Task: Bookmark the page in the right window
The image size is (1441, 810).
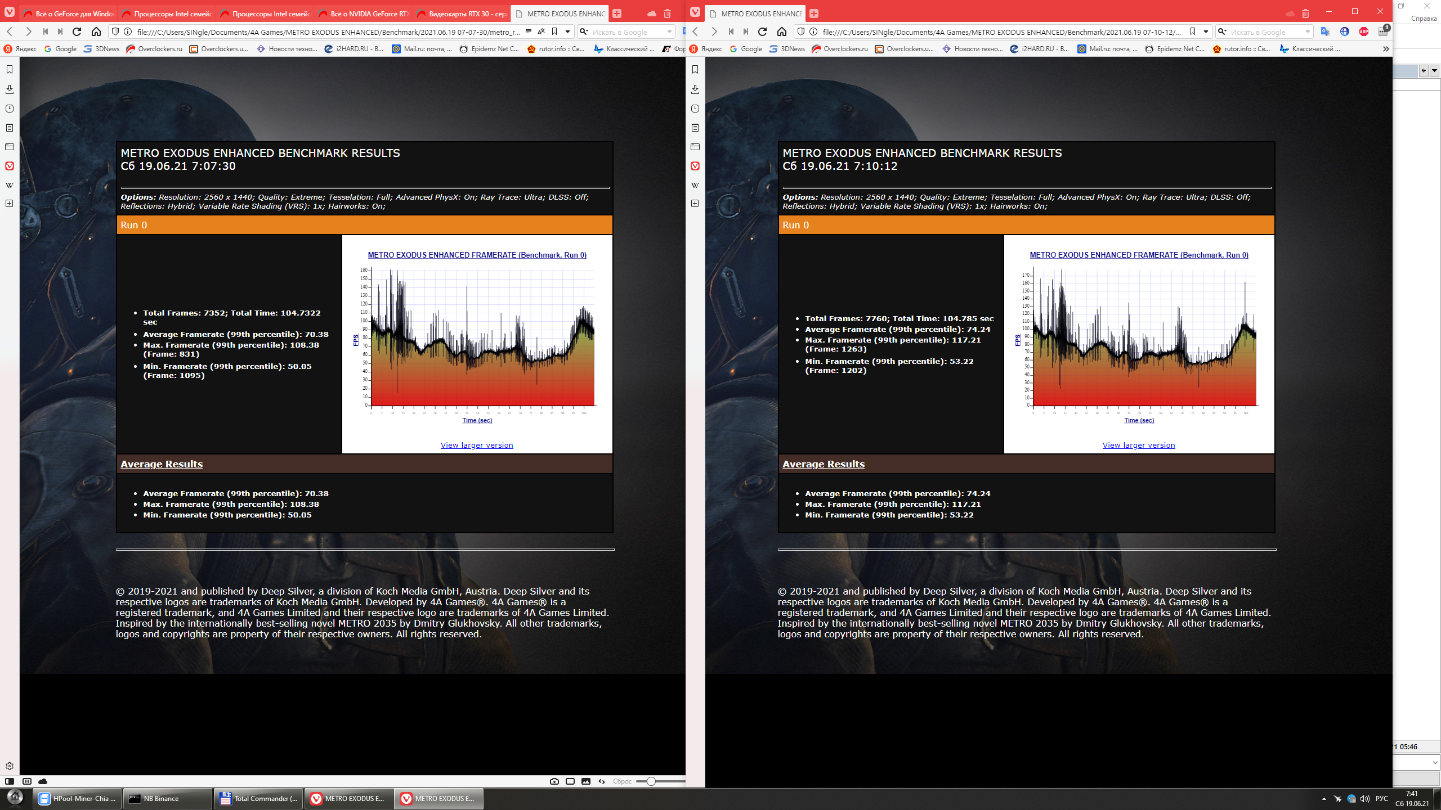Action: click(1193, 31)
